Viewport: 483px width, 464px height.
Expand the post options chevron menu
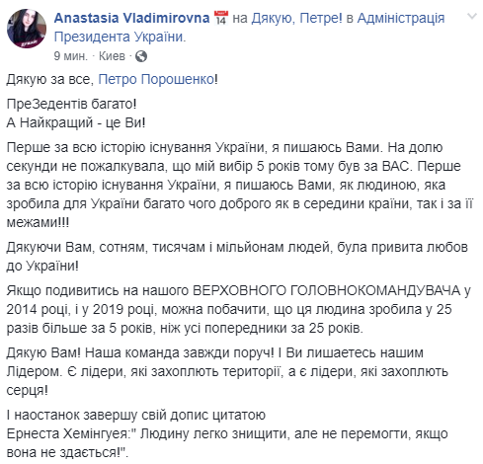[472, 16]
